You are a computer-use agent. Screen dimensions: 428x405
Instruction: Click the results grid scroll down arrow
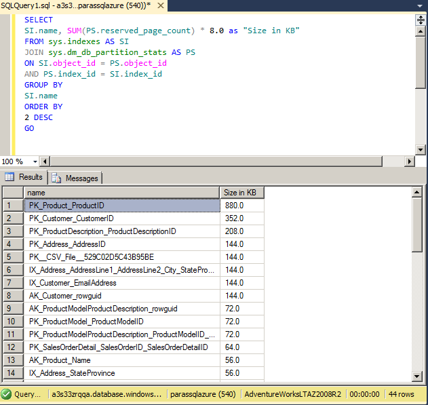pyautogui.click(x=417, y=377)
